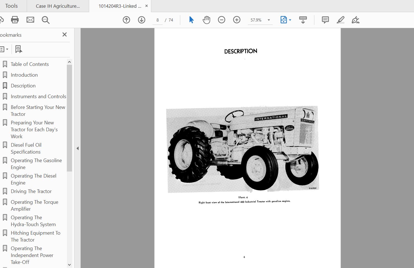Switch to Case IH Agriculture tab
This screenshot has width=414, height=268.
[x=58, y=6]
